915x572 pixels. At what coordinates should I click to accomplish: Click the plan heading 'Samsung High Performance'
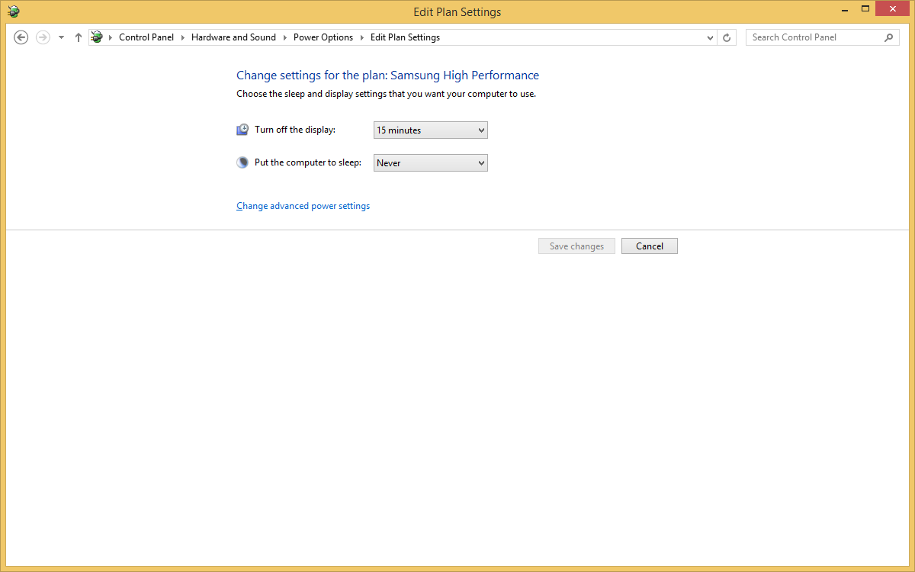pyautogui.click(x=464, y=76)
